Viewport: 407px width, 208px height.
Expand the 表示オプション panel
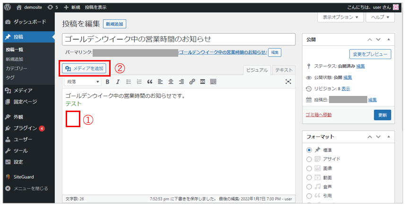[x=340, y=17]
